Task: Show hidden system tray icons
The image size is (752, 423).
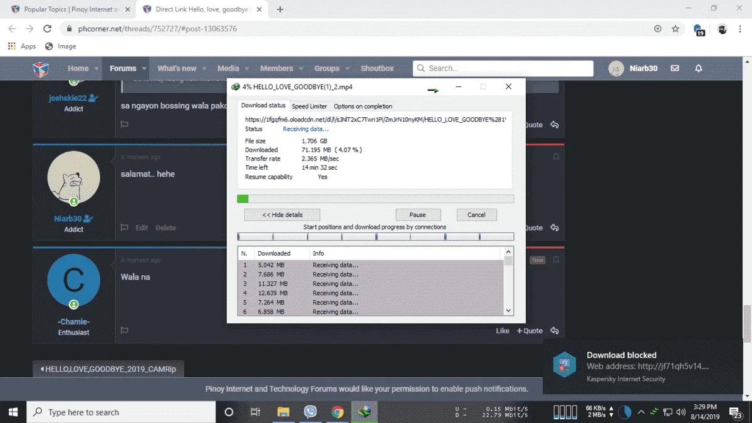Action: [641, 412]
